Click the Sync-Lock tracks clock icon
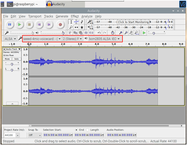 coord(113,33)
